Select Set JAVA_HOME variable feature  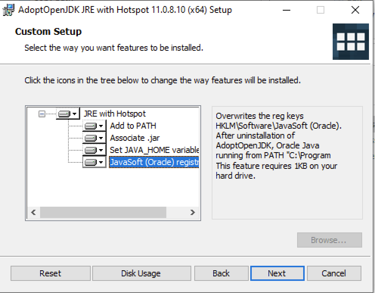coord(154,150)
